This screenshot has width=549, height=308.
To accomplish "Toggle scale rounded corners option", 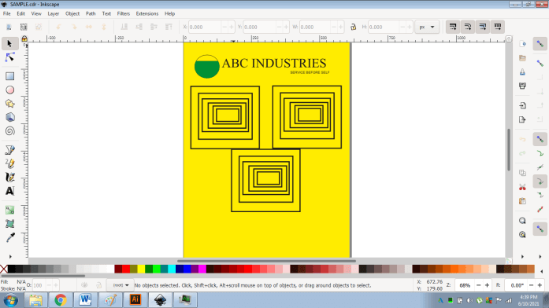I will tap(468, 27).
